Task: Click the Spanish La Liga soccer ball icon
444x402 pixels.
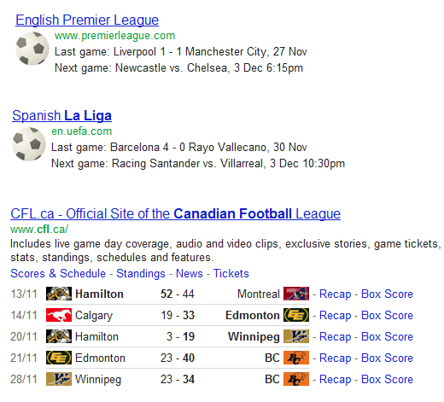Action: (29, 144)
